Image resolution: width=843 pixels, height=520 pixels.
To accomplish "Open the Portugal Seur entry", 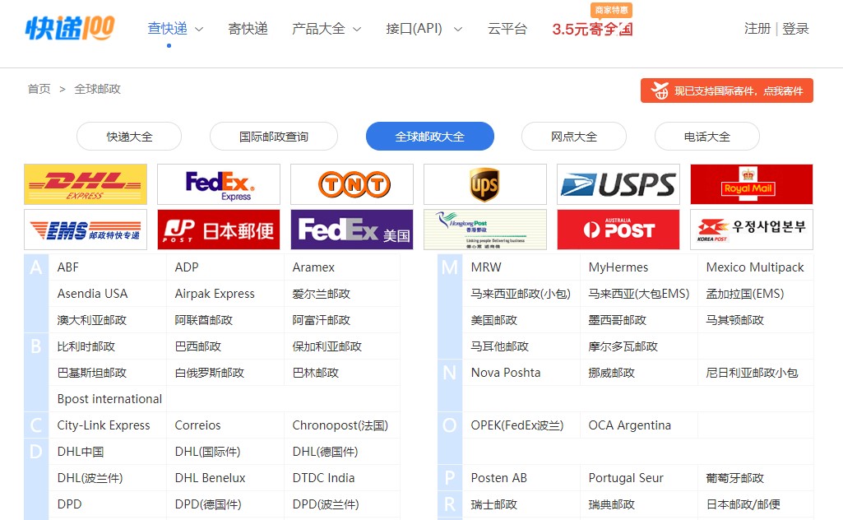I will click(x=626, y=478).
